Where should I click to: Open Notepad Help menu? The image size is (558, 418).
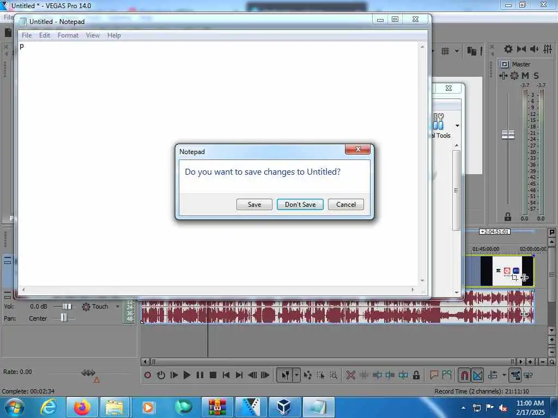tap(114, 35)
